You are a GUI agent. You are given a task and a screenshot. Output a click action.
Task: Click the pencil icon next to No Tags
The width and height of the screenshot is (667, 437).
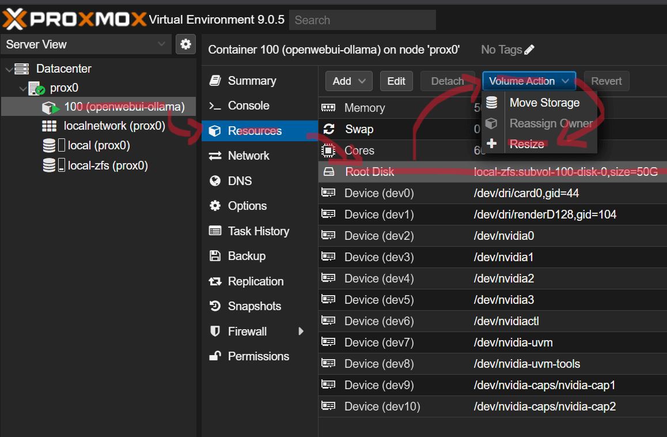pos(529,50)
